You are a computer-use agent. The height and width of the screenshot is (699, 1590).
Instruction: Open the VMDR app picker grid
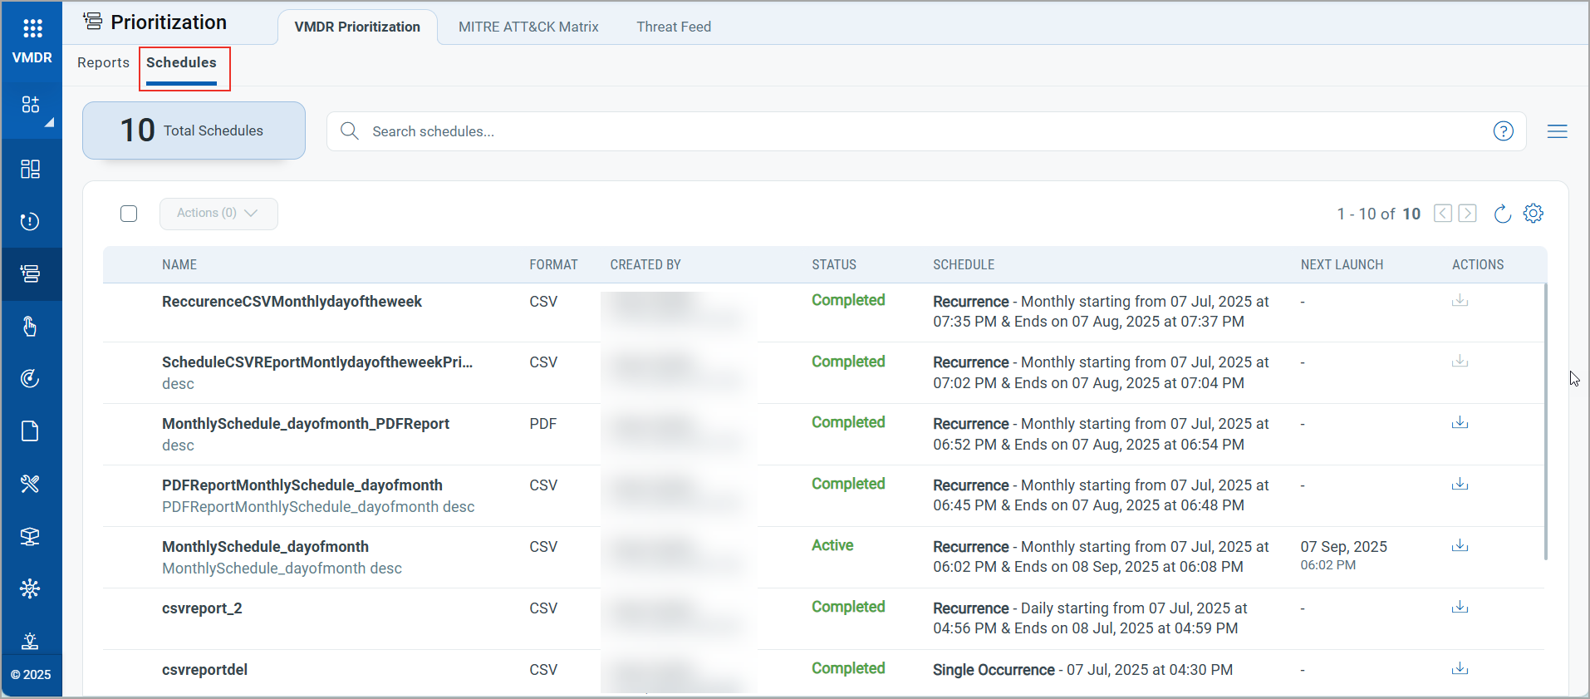32,29
